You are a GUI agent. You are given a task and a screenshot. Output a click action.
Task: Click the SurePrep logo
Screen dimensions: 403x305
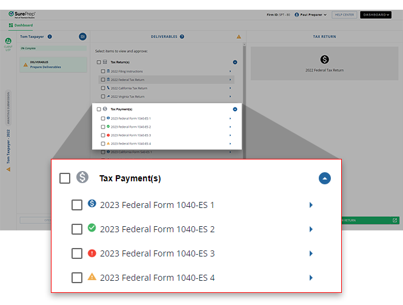tap(22, 15)
